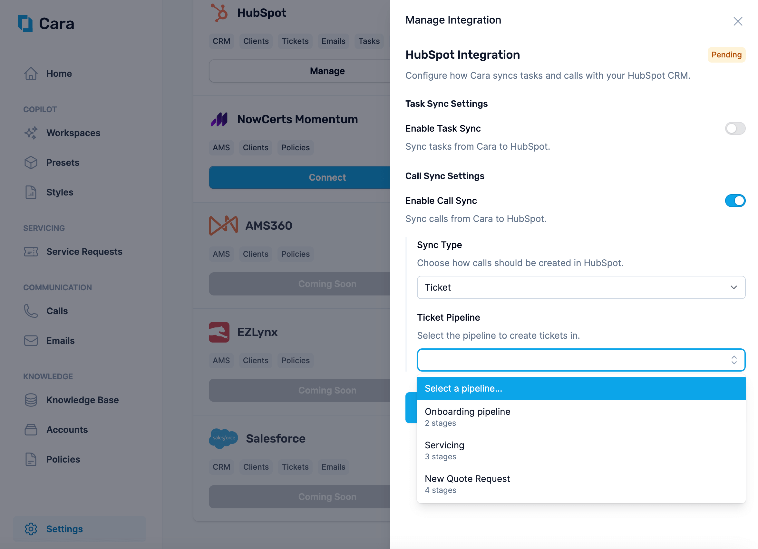Click the Home house icon

pos(31,74)
